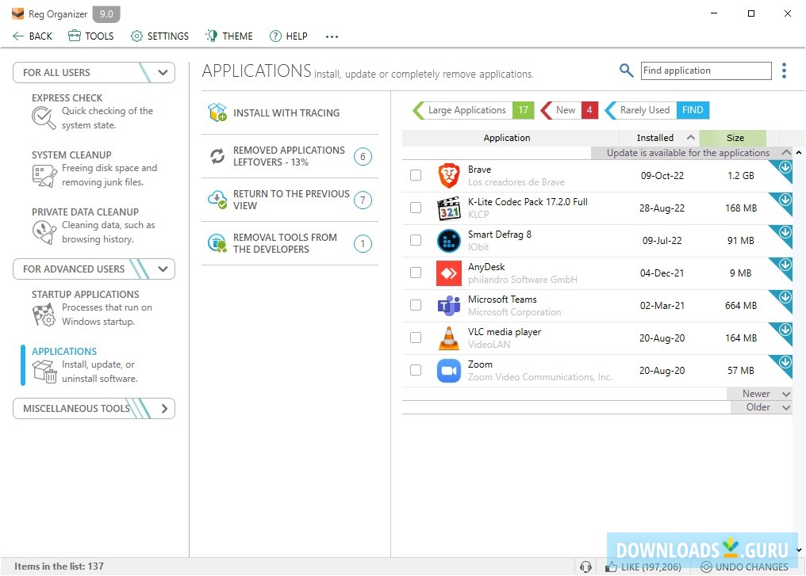Viewport: 806px width, 576px height.
Task: Click the Zoom application icon
Action: click(x=449, y=370)
